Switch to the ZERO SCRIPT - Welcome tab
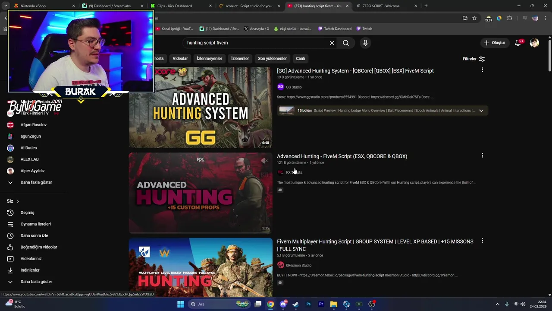 pyautogui.click(x=386, y=6)
